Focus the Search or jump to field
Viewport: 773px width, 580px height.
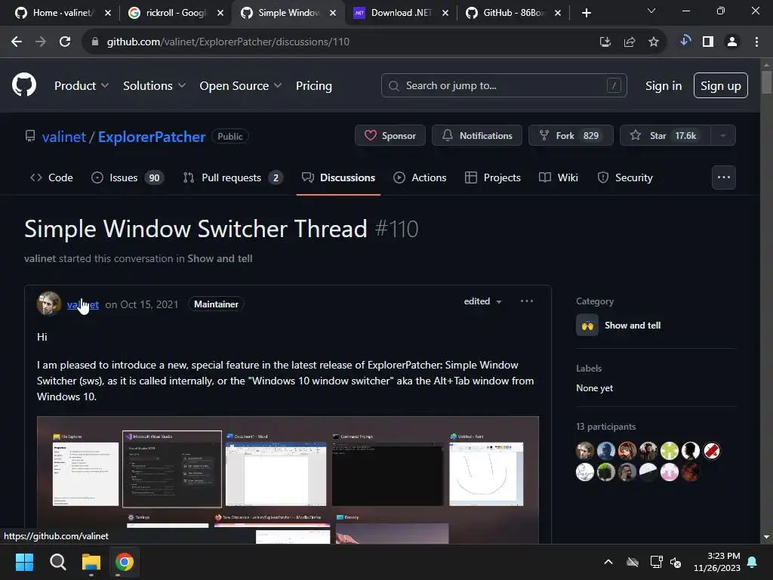504,86
